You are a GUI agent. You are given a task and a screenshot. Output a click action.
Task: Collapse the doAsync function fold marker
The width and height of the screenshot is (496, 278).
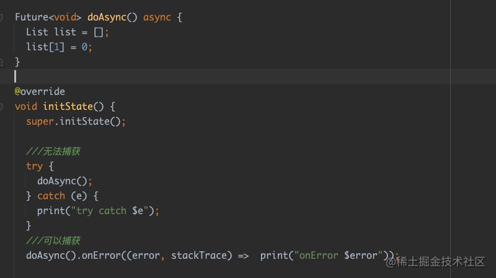click(2, 17)
